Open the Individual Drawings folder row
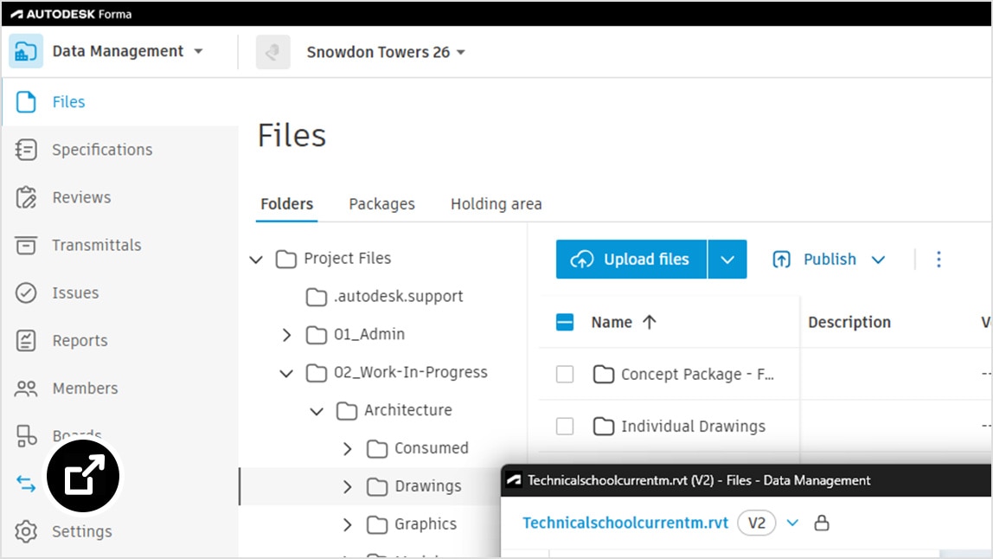 point(694,427)
